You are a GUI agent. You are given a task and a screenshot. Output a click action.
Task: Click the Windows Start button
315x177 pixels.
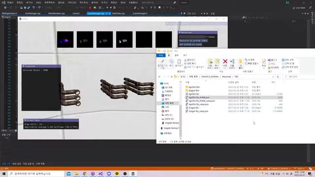coord(4,174)
